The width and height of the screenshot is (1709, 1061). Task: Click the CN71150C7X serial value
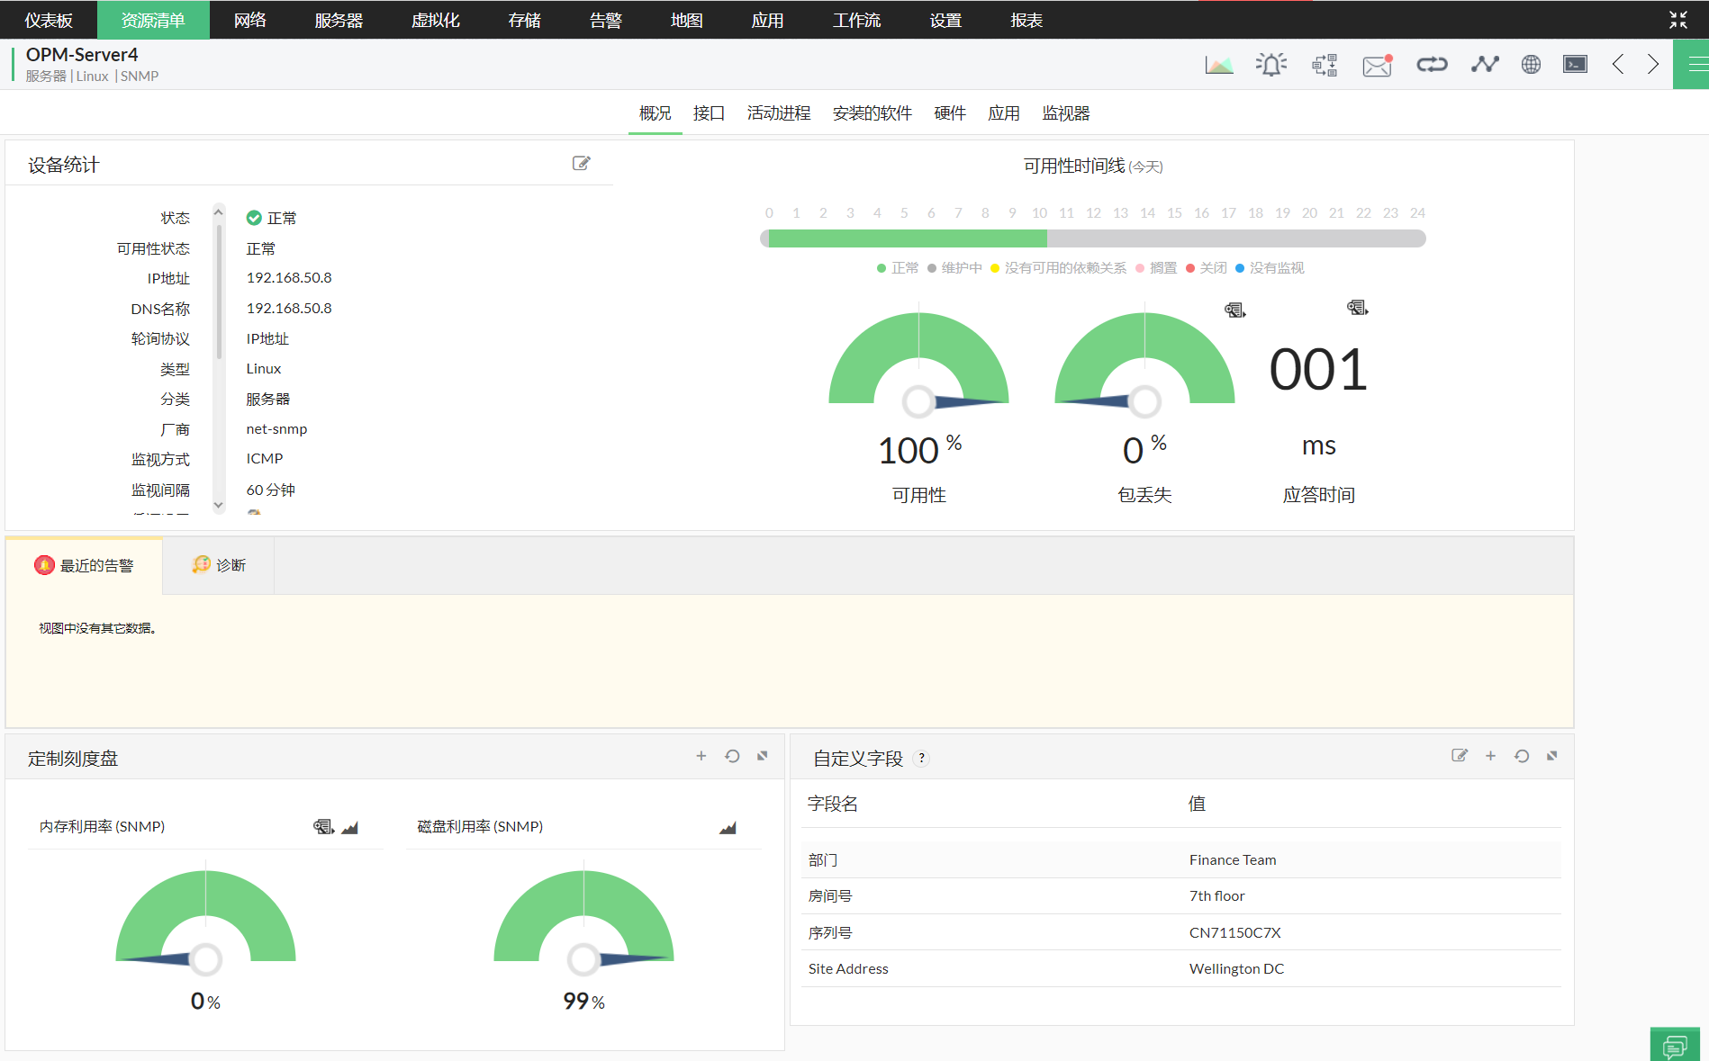1235,932
